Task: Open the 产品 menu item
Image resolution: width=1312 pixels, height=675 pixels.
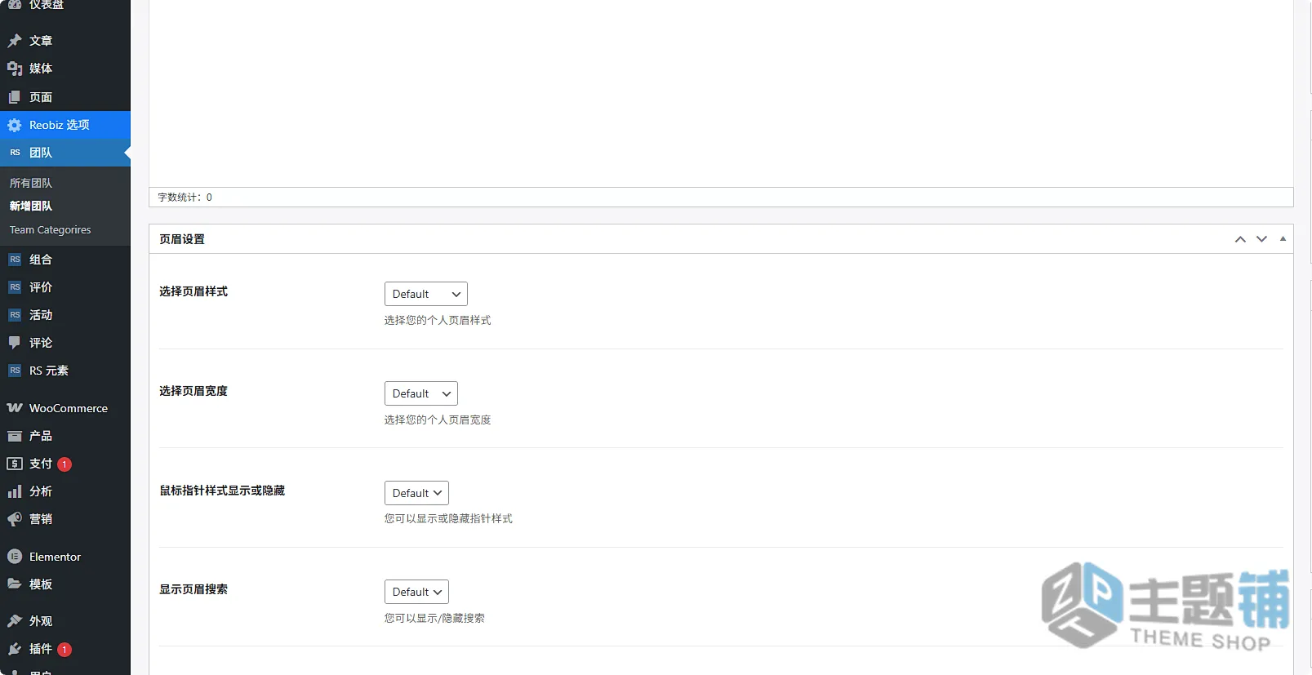Action: click(x=65, y=436)
